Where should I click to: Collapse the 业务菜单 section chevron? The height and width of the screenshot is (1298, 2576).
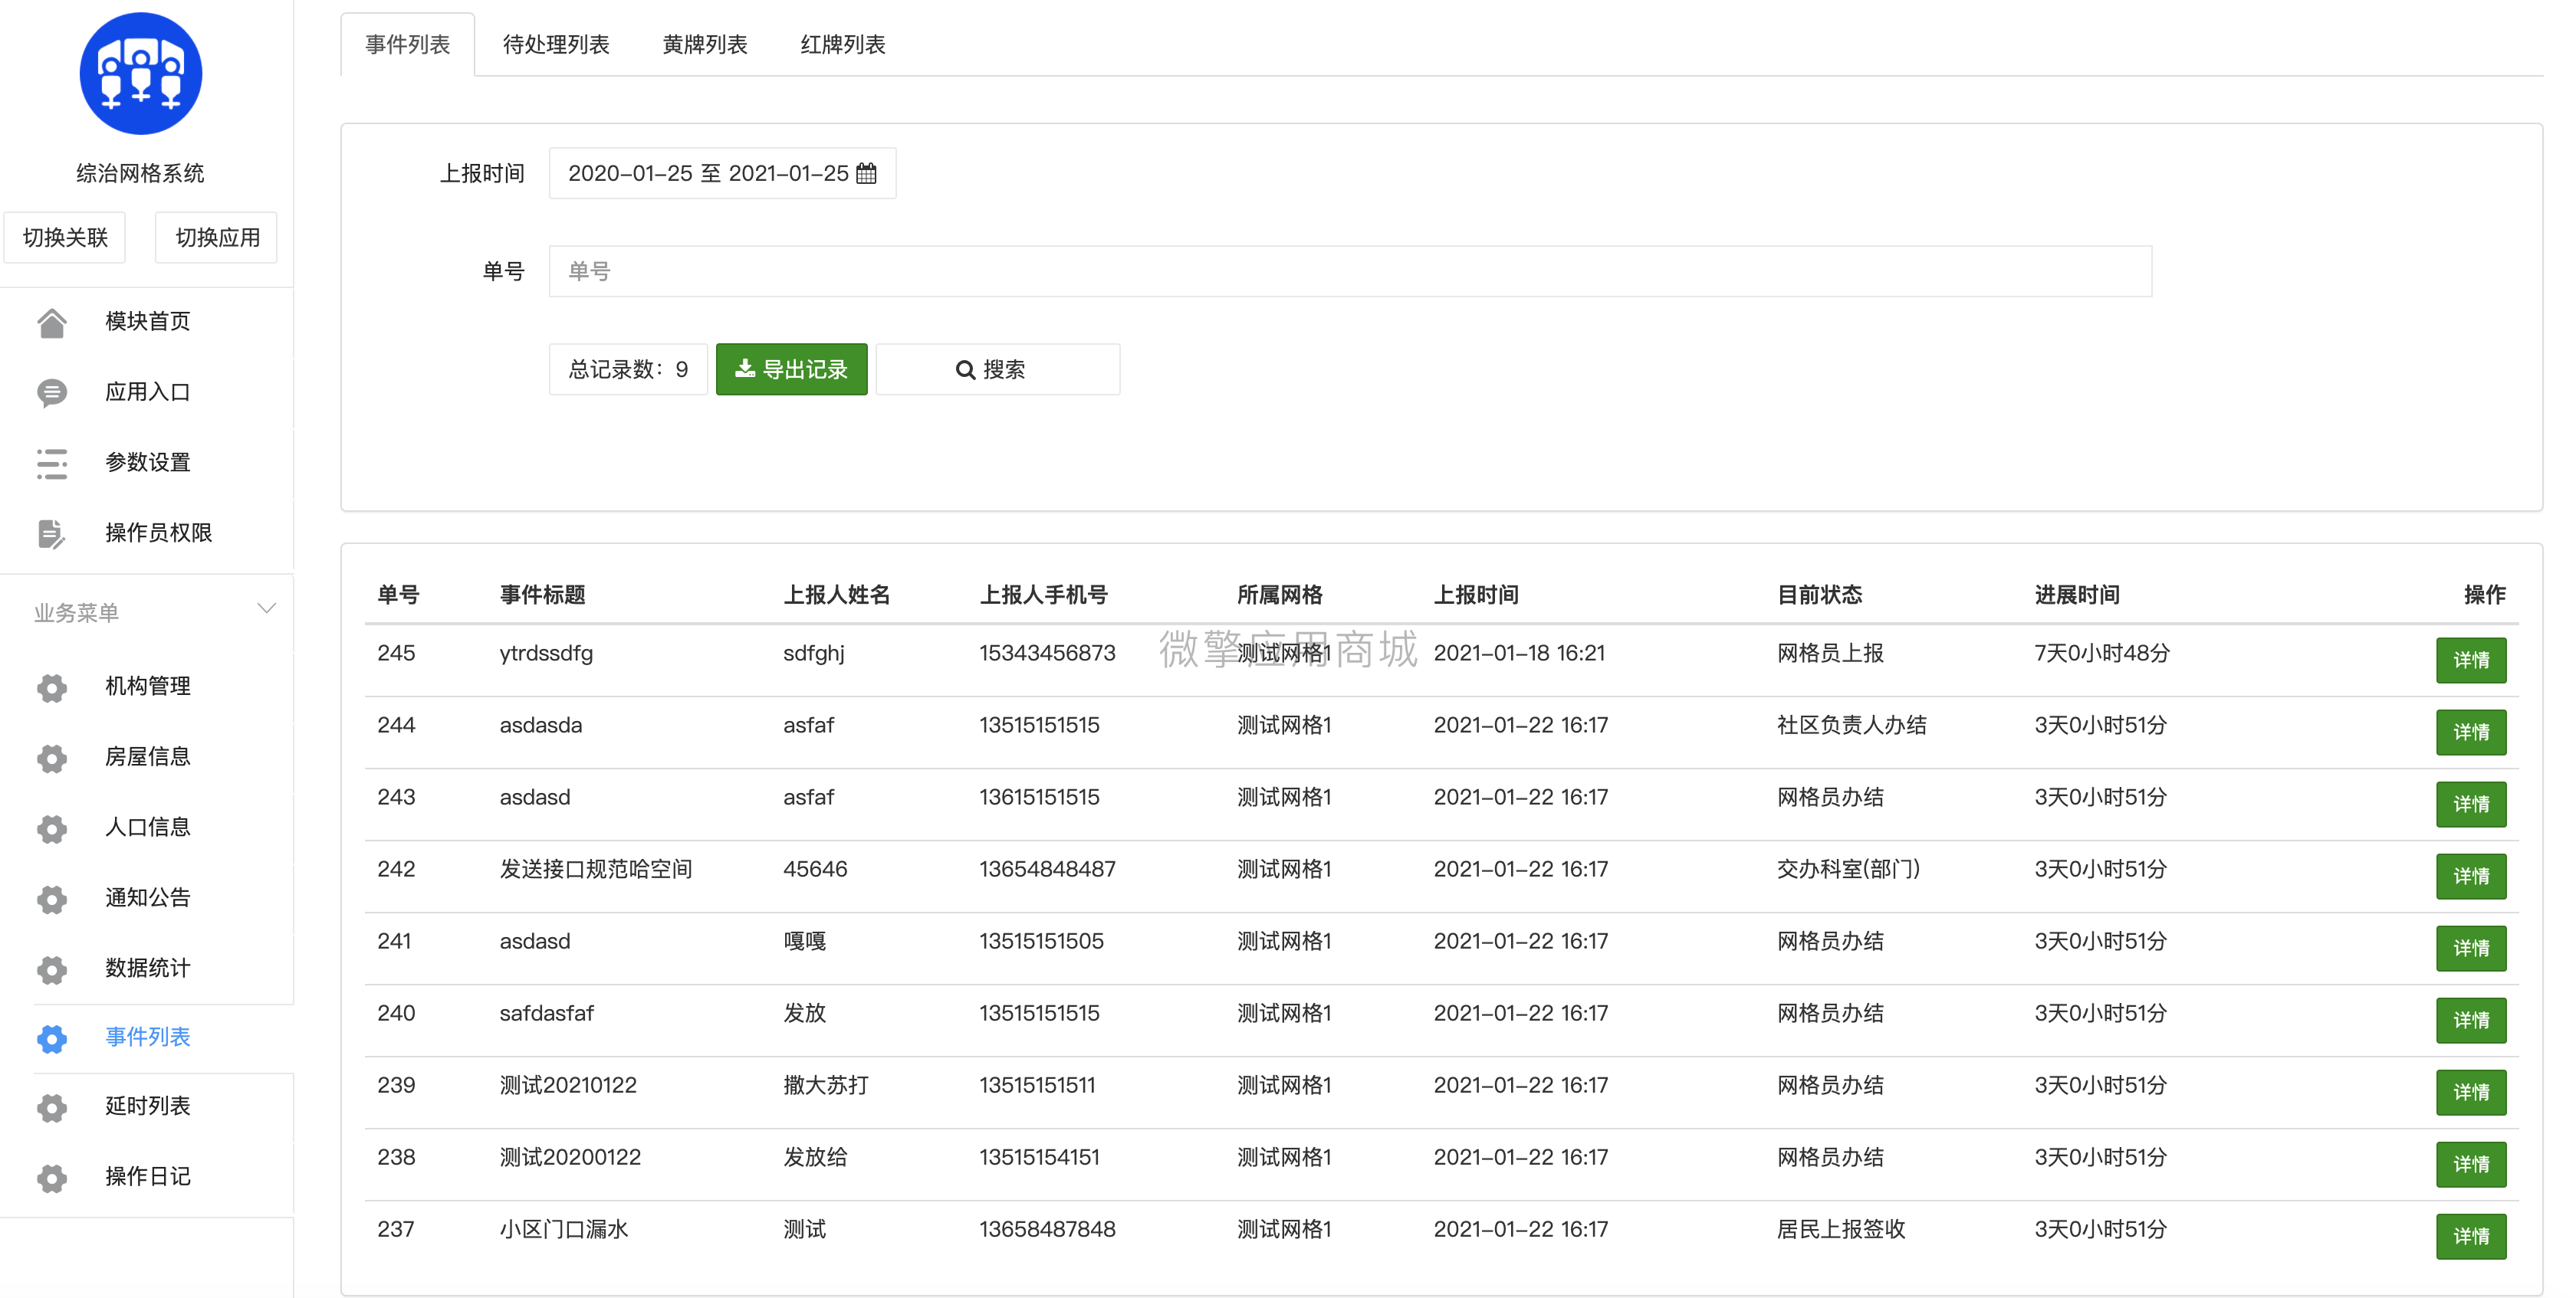266,608
